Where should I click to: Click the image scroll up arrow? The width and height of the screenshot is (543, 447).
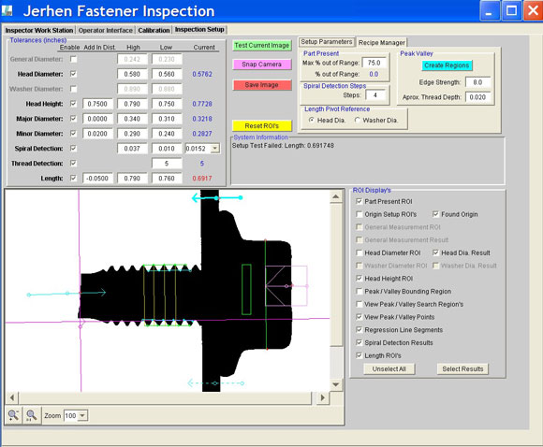click(x=335, y=197)
